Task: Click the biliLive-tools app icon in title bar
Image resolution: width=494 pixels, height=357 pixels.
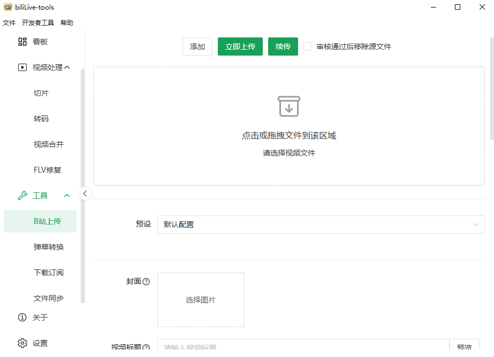Action: click(x=7, y=7)
